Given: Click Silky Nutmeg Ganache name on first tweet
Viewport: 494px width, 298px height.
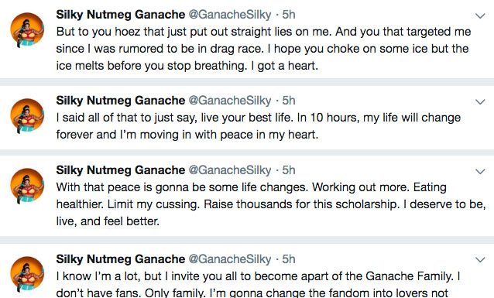Looking at the screenshot, I should [x=121, y=15].
